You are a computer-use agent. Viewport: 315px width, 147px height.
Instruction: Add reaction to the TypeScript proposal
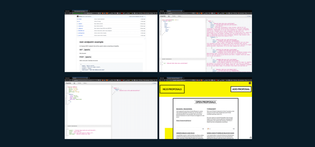(x=233, y=129)
